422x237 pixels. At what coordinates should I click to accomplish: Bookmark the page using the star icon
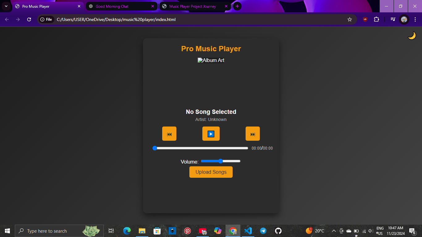point(350,19)
